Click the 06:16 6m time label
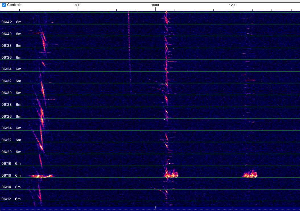Viewport: 300px width, 211px height. tap(11, 175)
